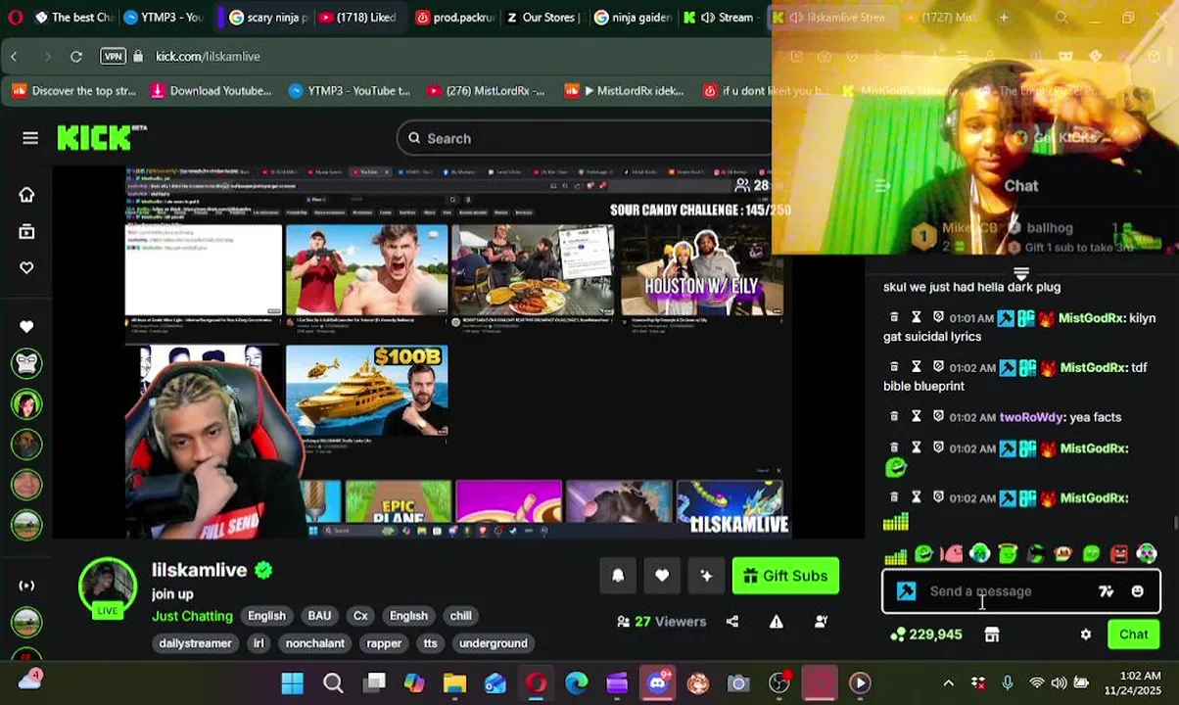1179x705 pixels.
Task: Open 'Discover the top str...' bookmark
Action: tap(74, 91)
